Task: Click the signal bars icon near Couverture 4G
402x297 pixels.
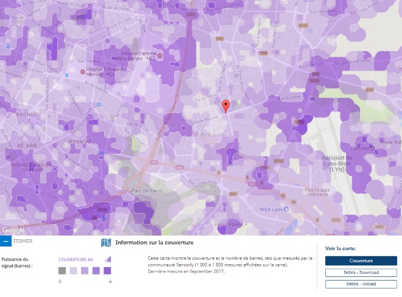Action: point(108,259)
